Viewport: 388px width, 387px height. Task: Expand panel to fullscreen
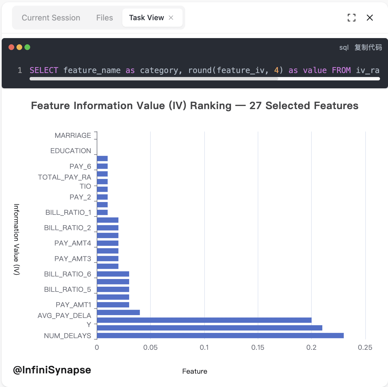pos(352,18)
